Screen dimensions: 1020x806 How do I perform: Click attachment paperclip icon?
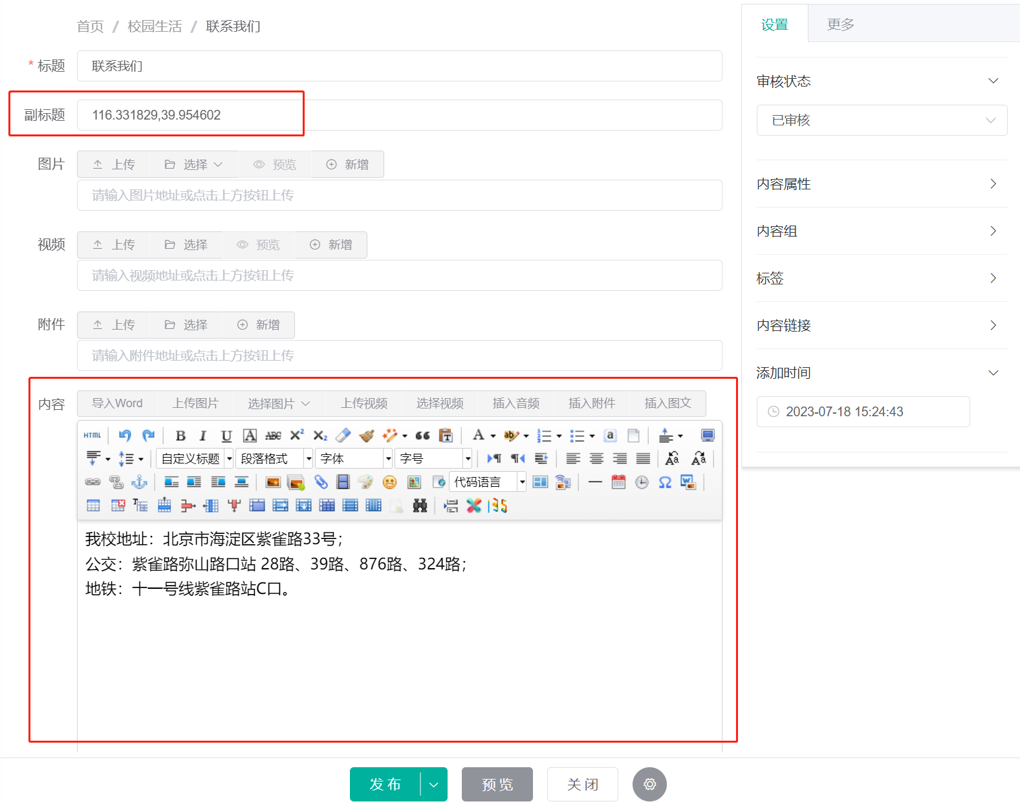coord(320,482)
